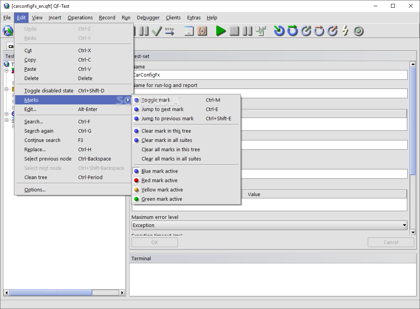
Task: Open the Help menu
Action: pyautogui.click(x=212, y=18)
